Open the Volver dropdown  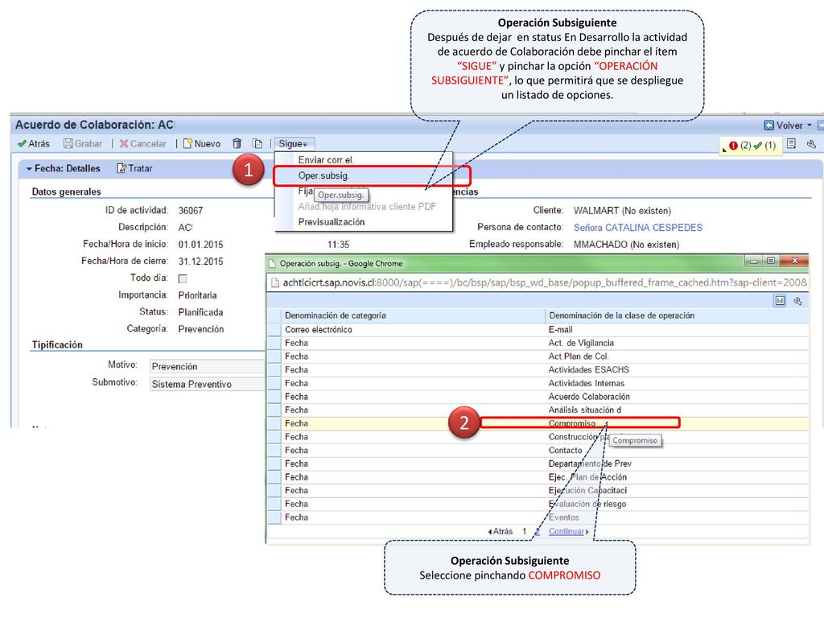click(788, 125)
